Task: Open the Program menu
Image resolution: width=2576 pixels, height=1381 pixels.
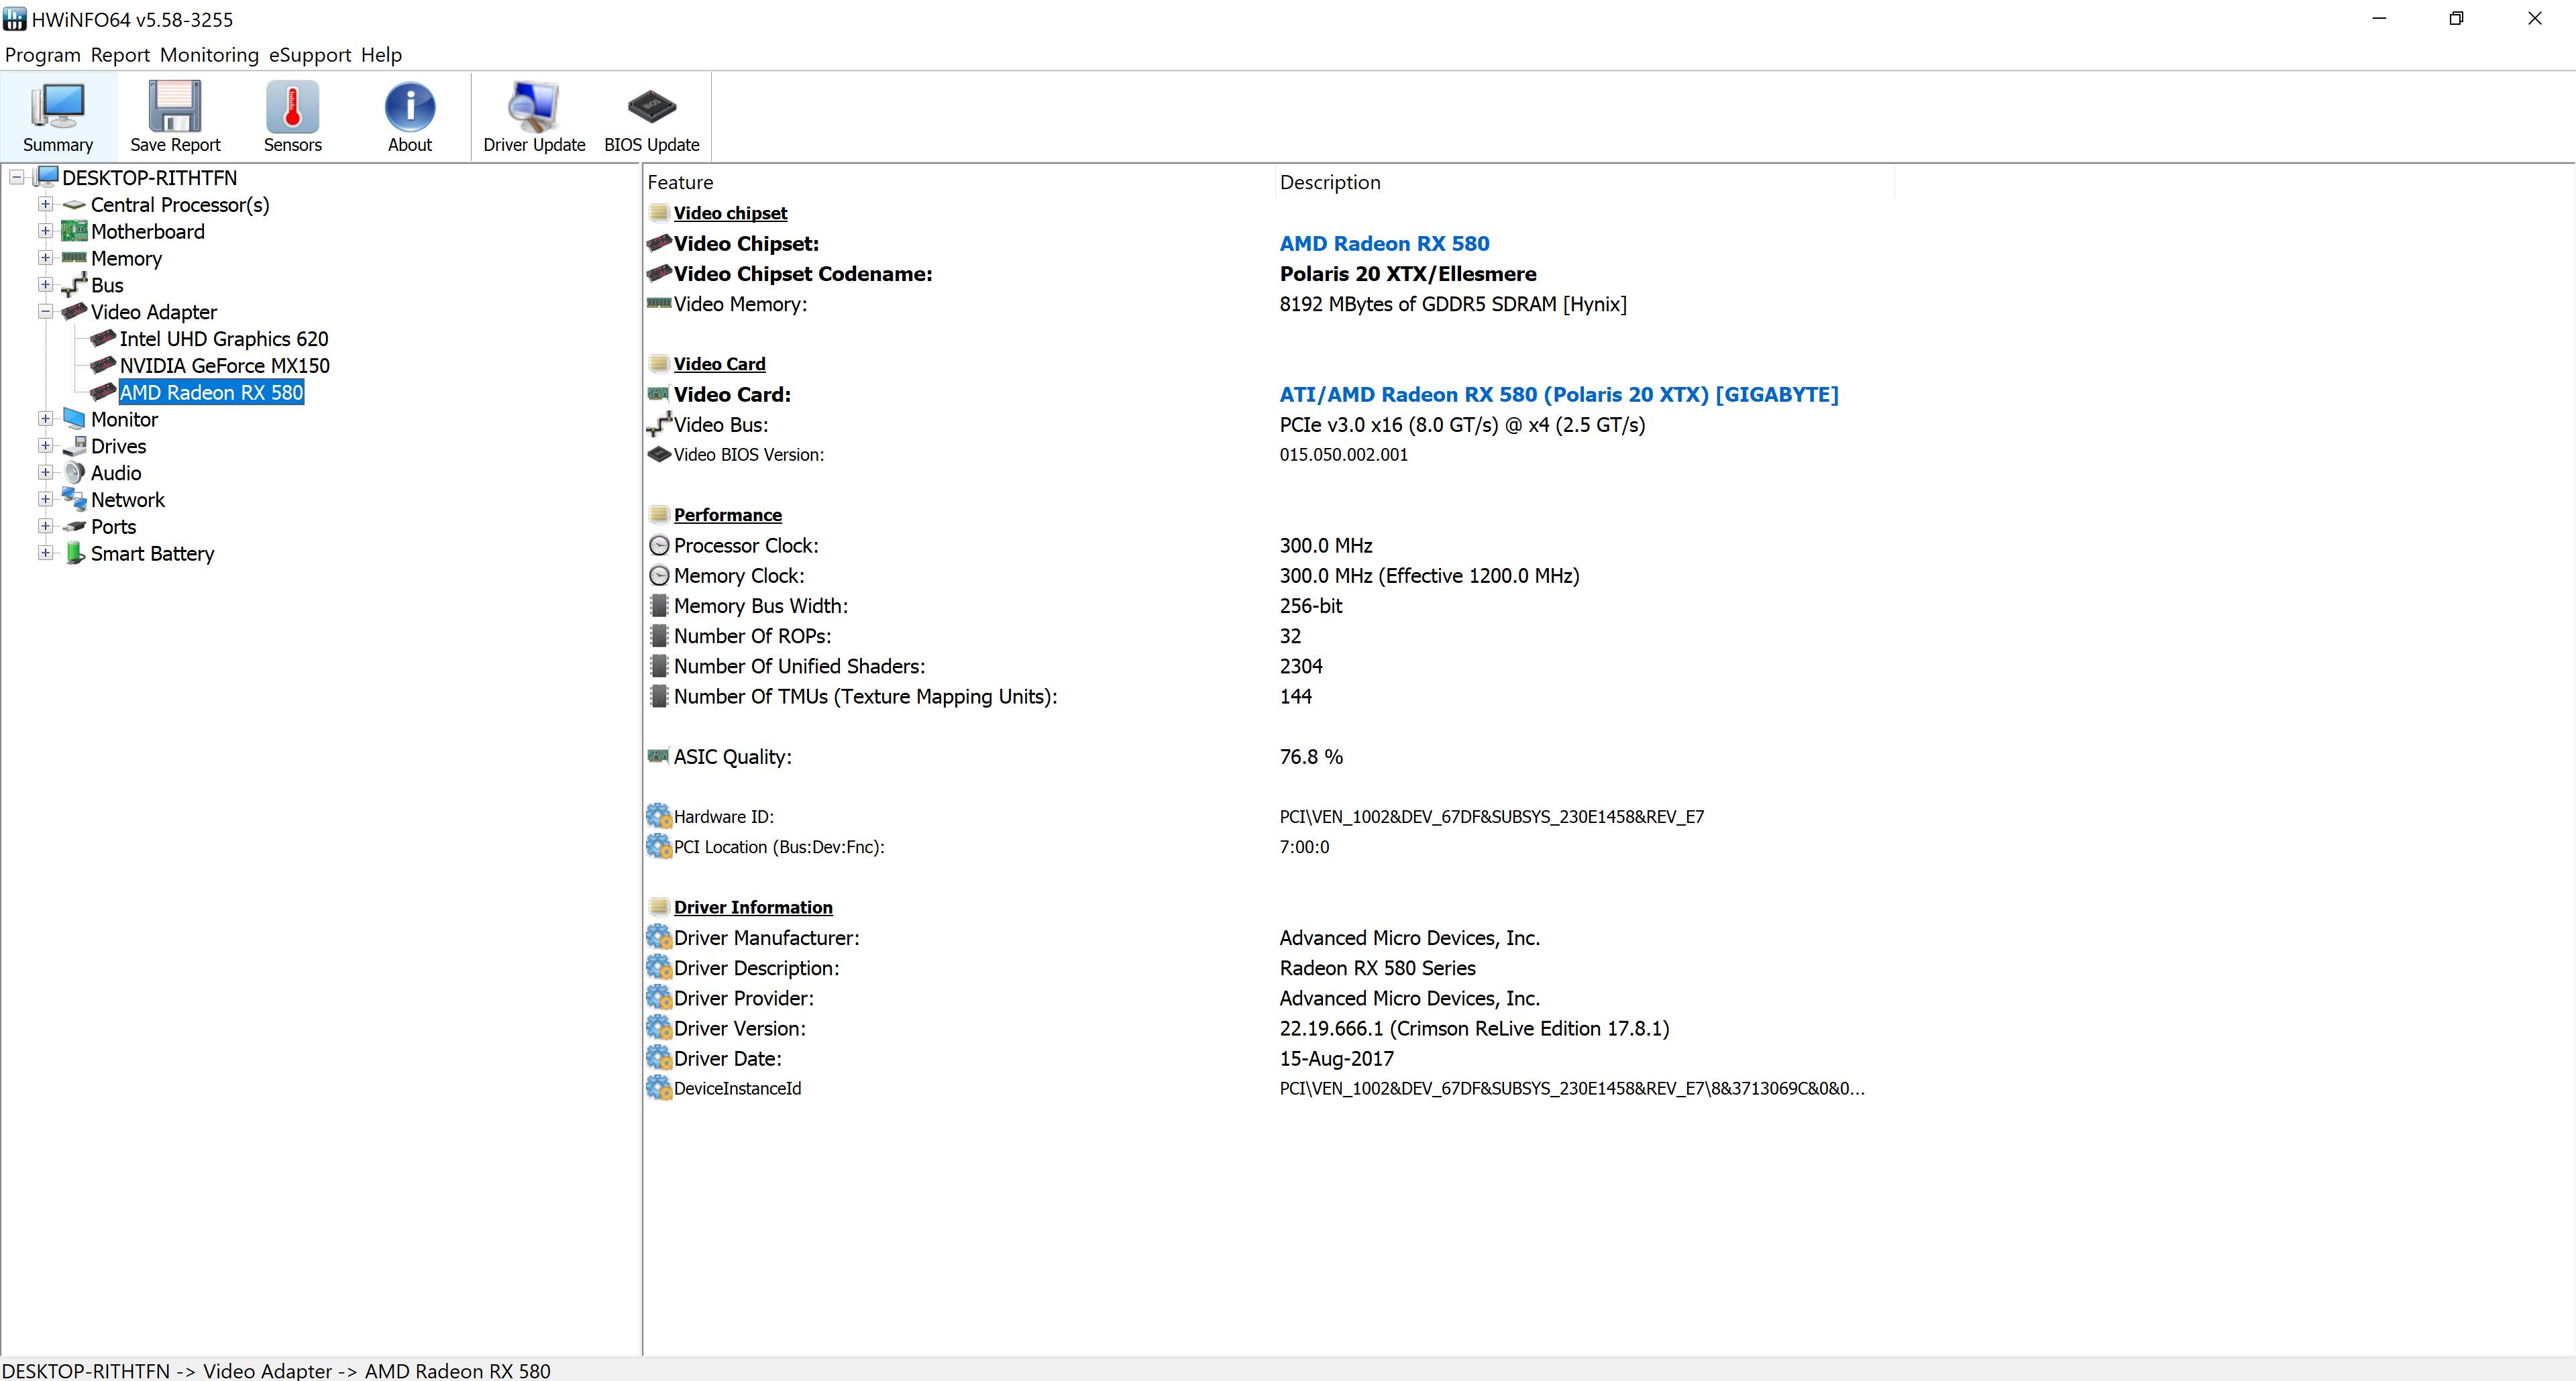Action: [42, 55]
